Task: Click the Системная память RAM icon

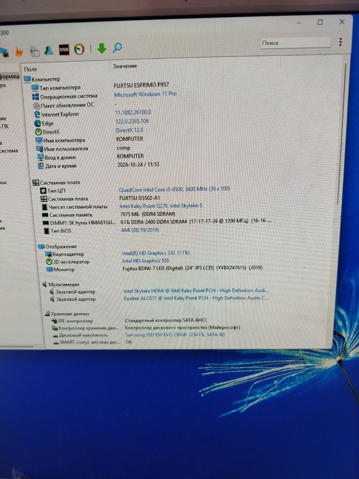Action: [45, 215]
